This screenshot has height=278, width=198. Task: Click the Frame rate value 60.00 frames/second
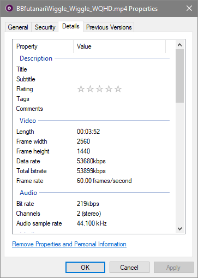point(104,181)
